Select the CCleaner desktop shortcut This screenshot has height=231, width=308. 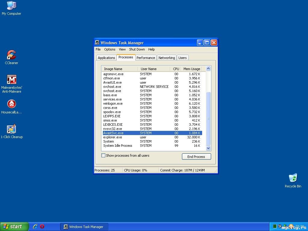(x=11, y=57)
